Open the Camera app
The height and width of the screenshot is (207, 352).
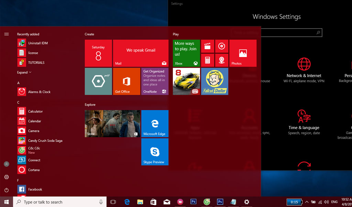[x=33, y=131]
